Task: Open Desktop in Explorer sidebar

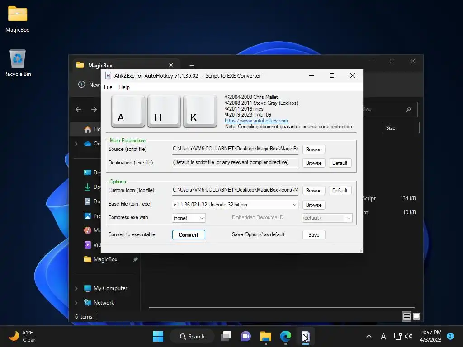Action: [92, 172]
